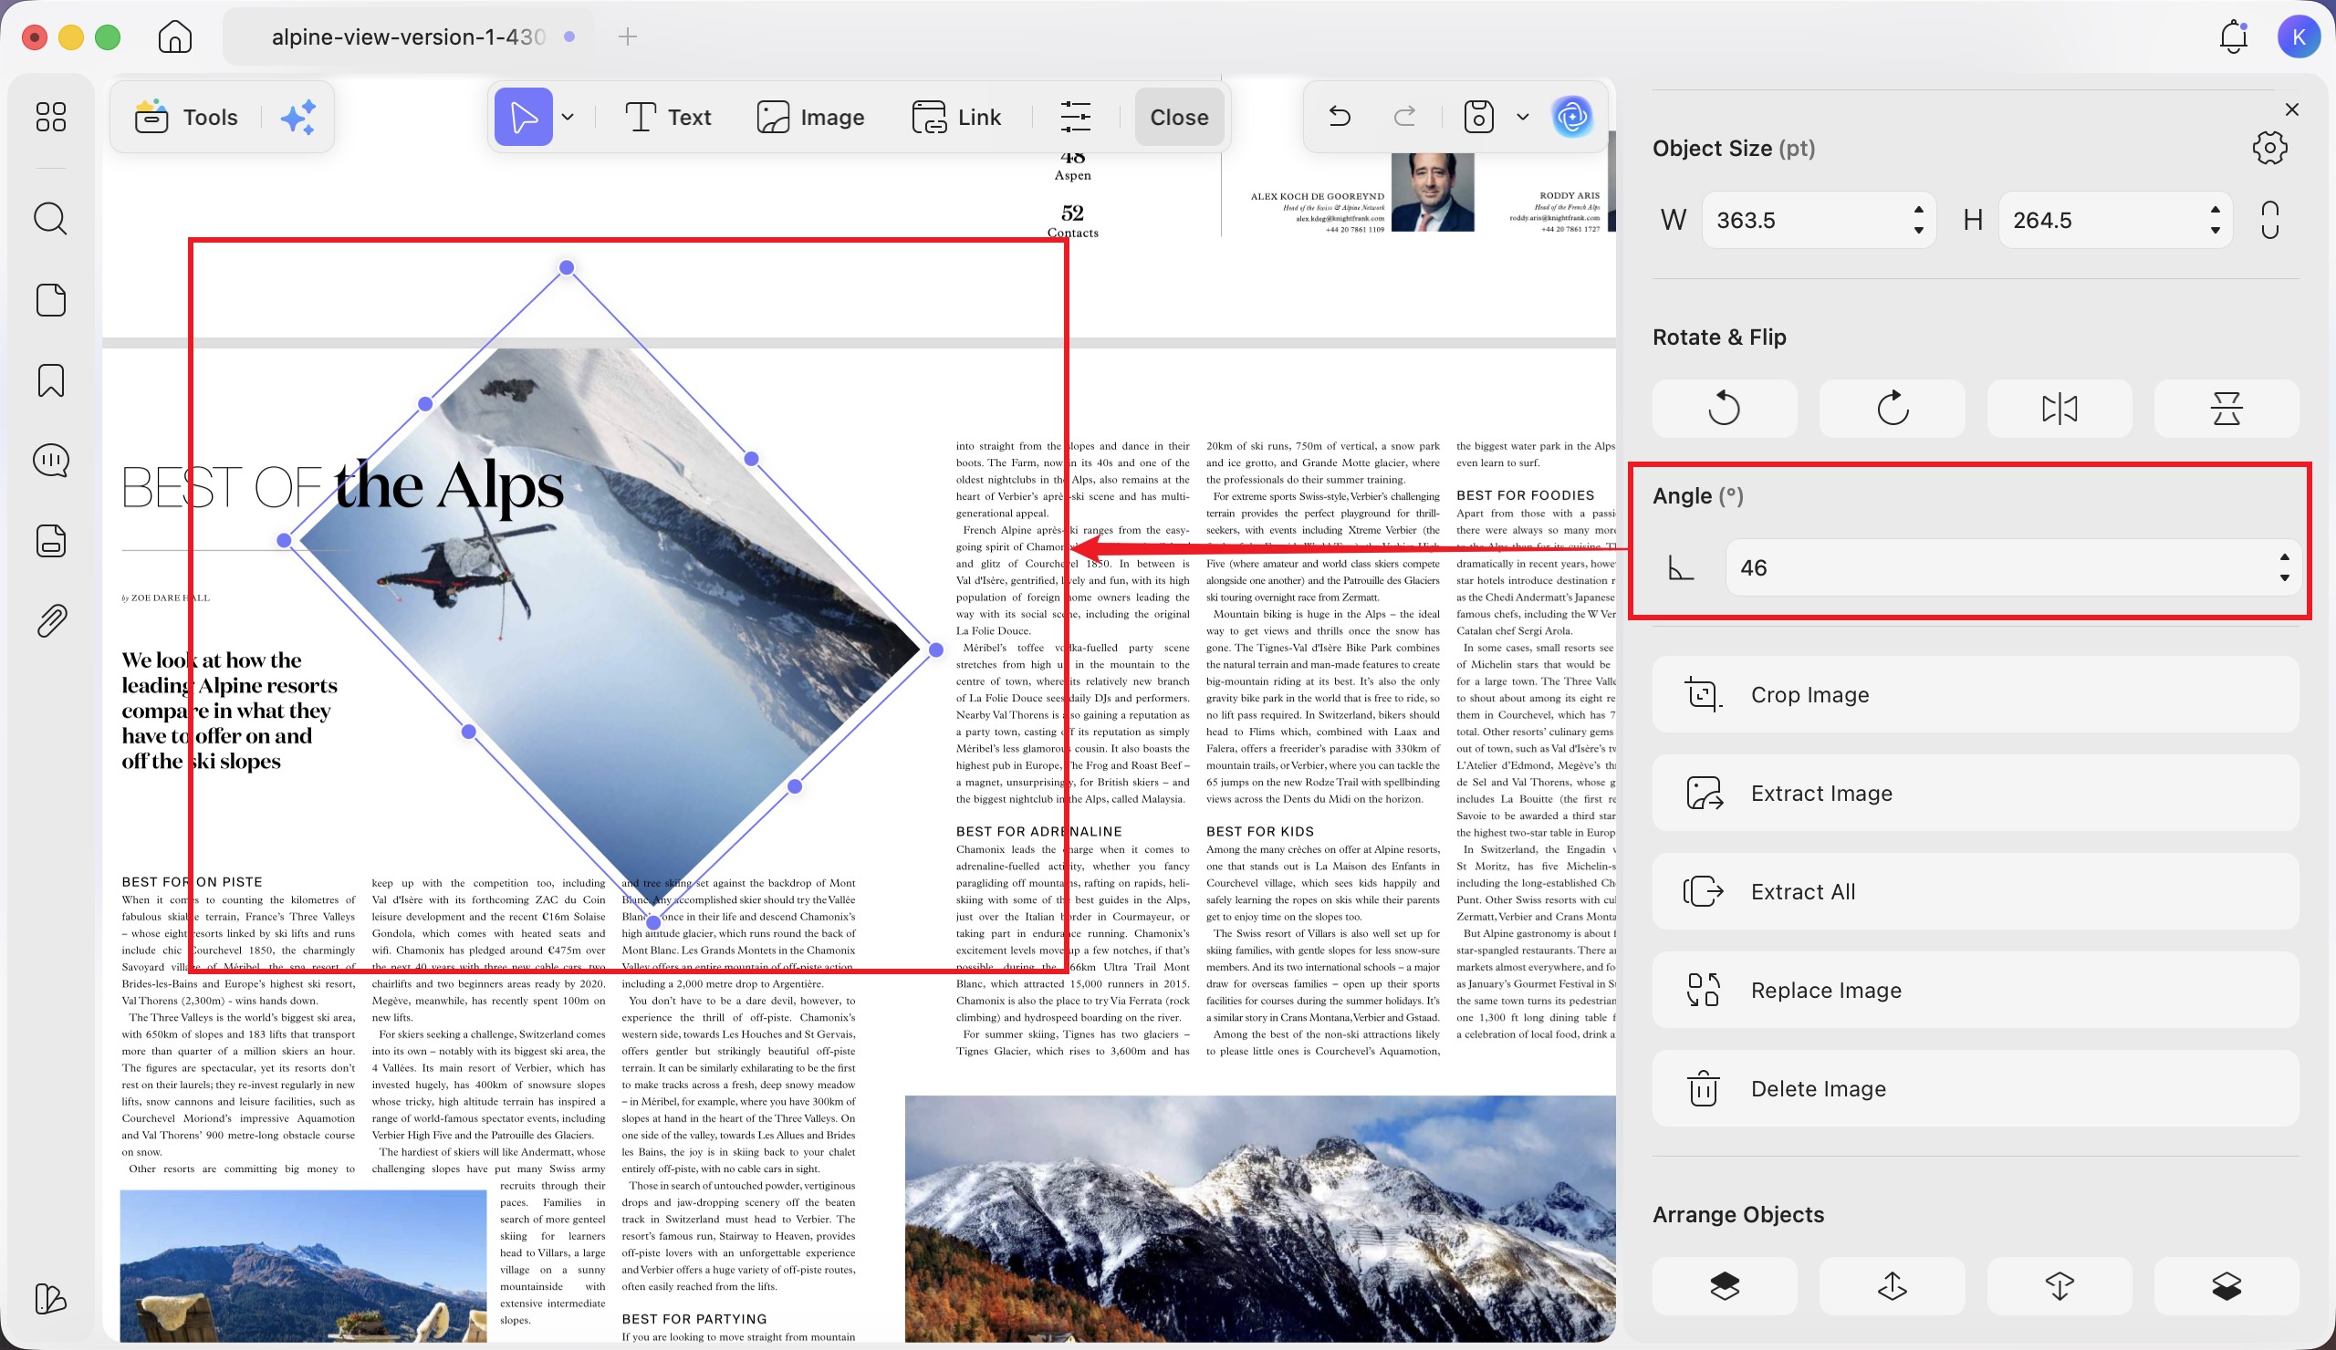2336x1350 pixels.
Task: Rotate image counterclockwise
Action: [1725, 409]
